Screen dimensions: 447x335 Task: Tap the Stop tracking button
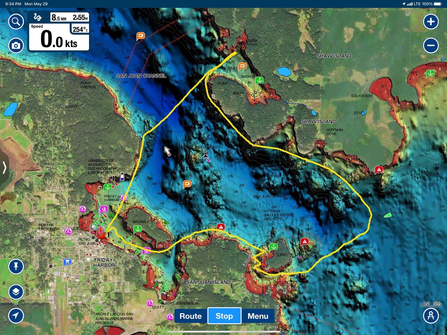click(x=224, y=316)
